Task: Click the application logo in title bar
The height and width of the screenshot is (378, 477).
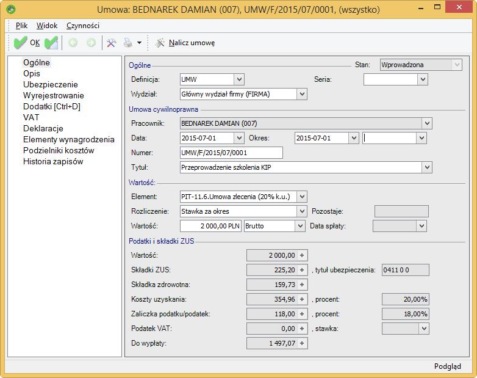Action: tap(10, 9)
